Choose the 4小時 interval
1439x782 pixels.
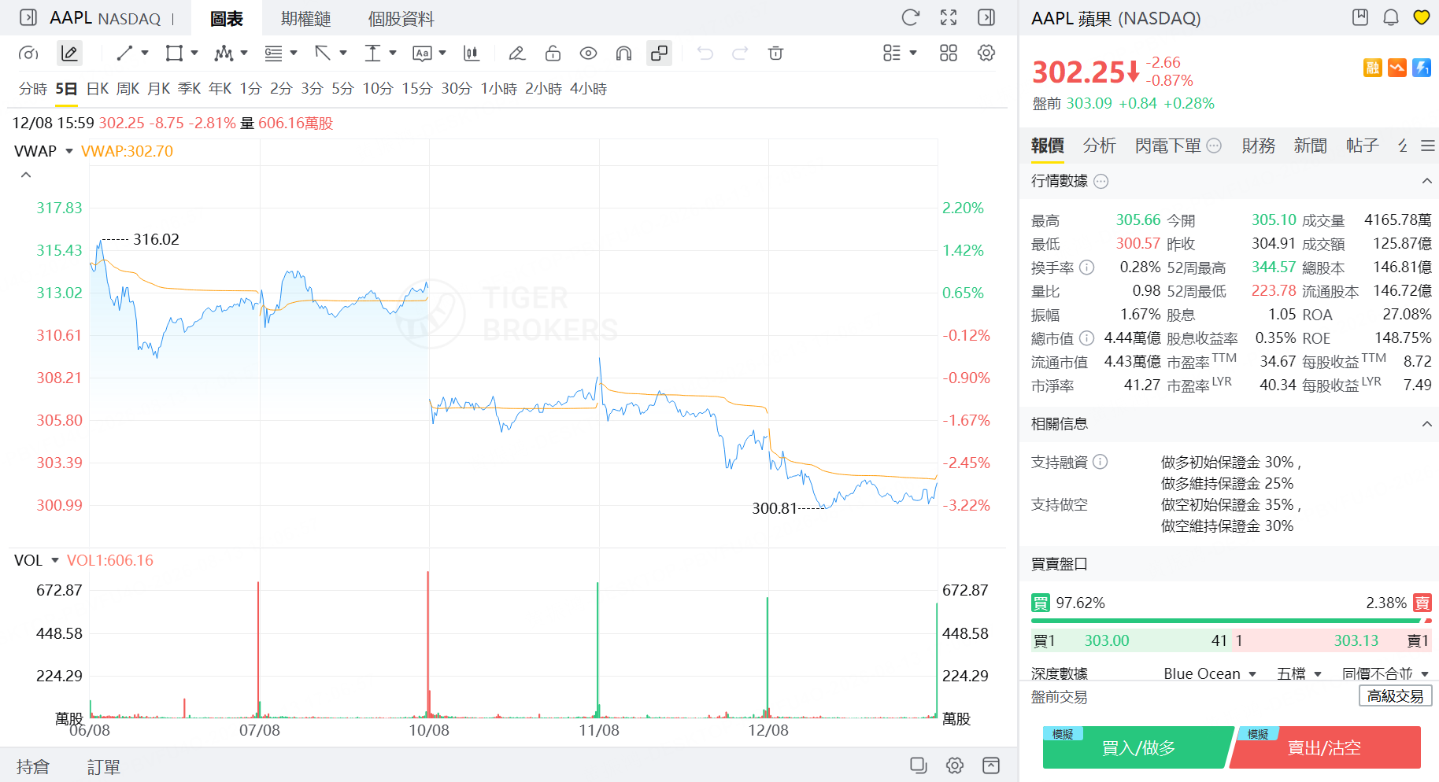point(589,89)
